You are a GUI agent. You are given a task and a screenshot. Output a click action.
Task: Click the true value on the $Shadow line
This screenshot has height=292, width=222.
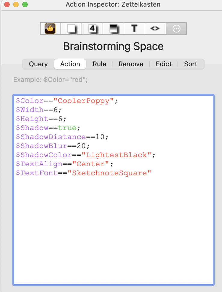[x=67, y=128]
